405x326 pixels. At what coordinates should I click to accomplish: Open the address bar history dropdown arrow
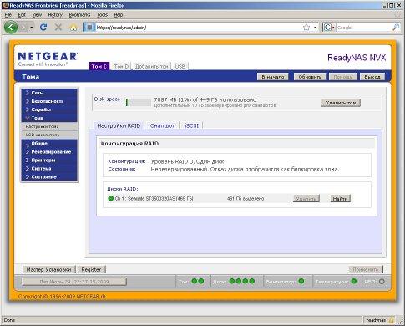(x=315, y=28)
